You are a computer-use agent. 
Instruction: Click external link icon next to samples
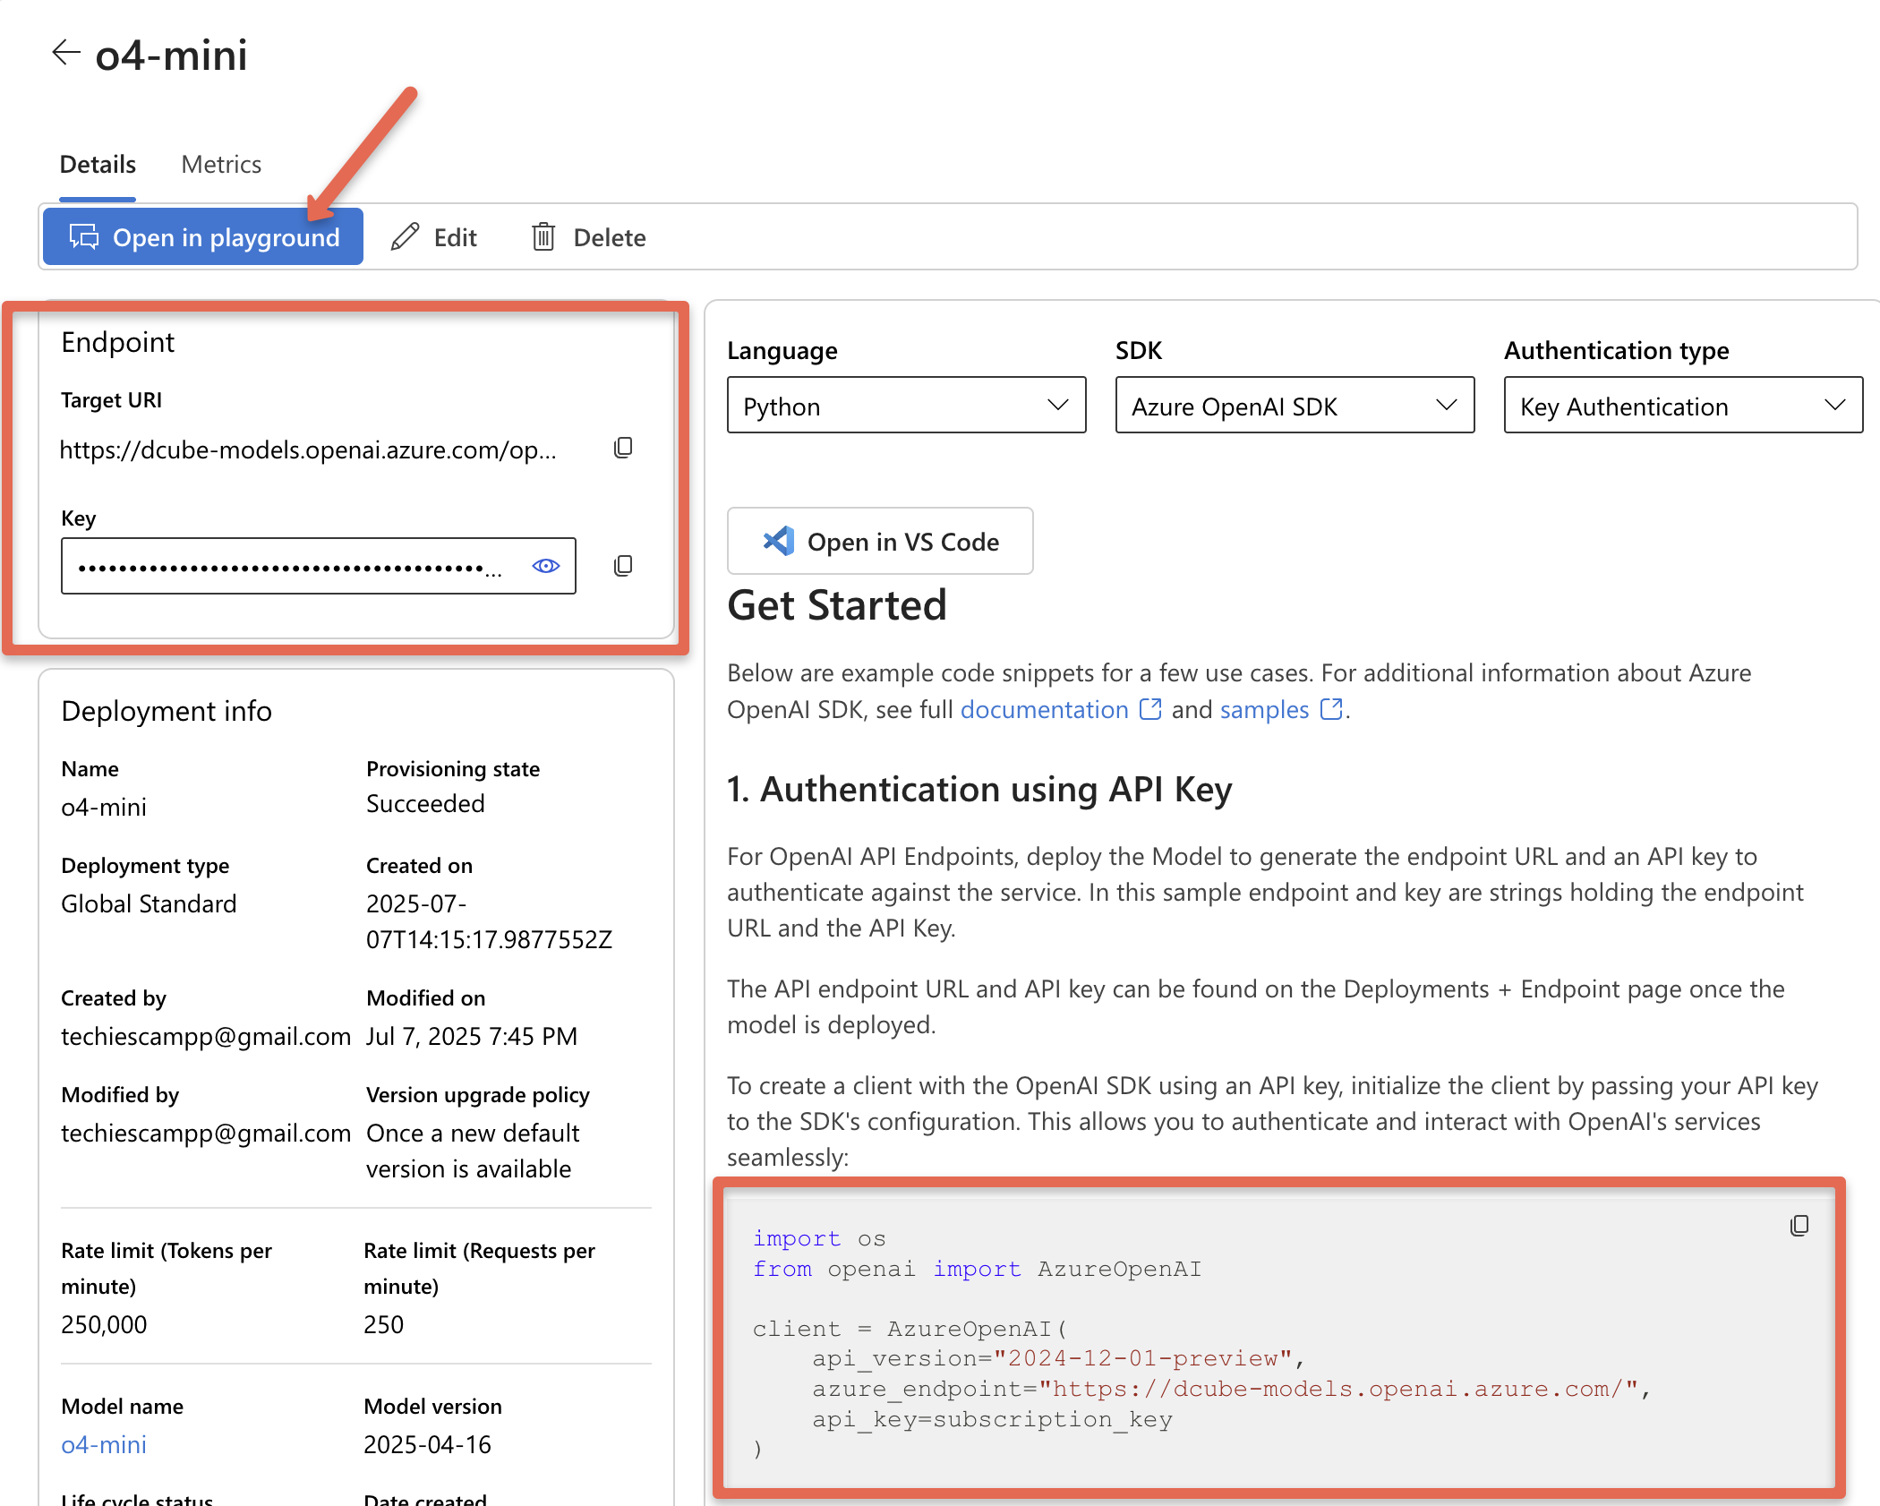point(1331,709)
